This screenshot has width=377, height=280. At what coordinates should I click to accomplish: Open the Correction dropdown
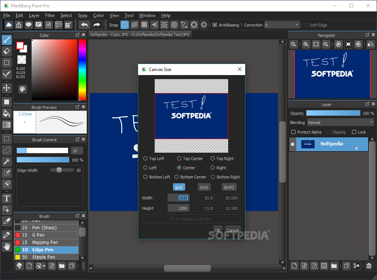click(282, 25)
